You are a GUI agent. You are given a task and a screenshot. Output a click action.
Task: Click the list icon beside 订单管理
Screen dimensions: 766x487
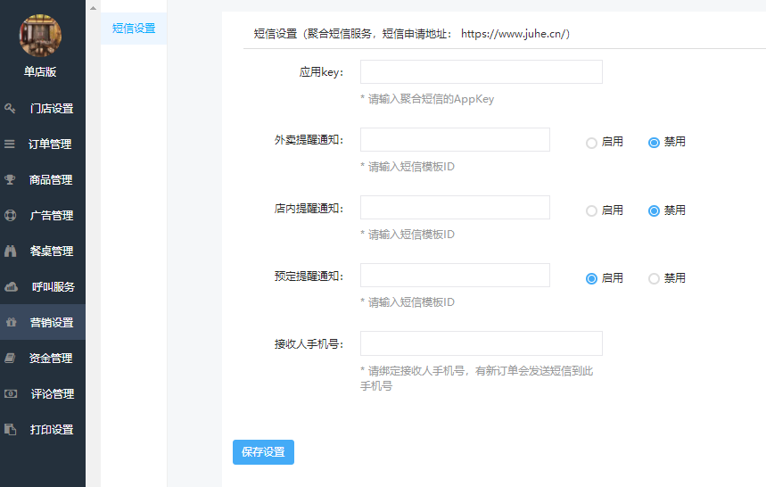10,144
